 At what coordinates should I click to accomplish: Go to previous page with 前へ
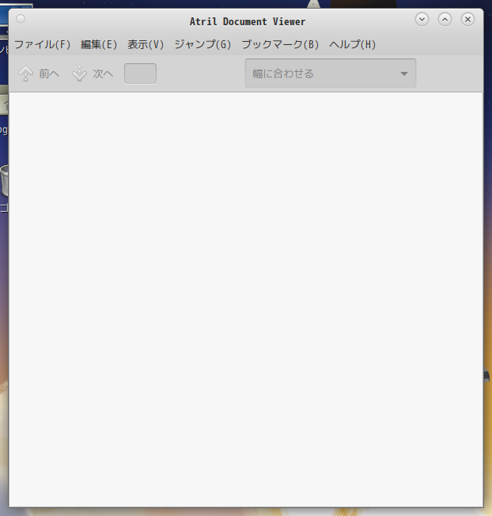[x=40, y=73]
